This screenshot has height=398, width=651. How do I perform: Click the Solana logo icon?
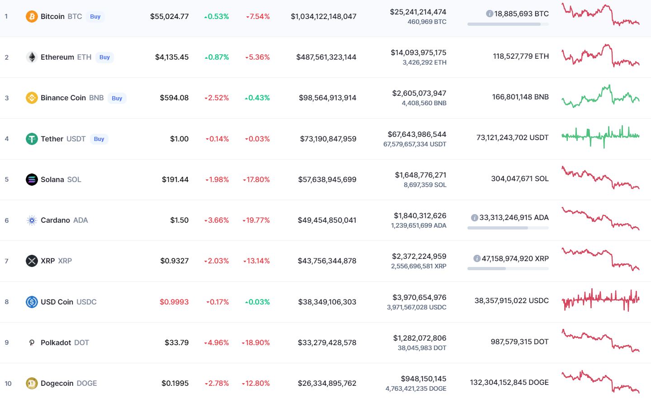tap(32, 179)
